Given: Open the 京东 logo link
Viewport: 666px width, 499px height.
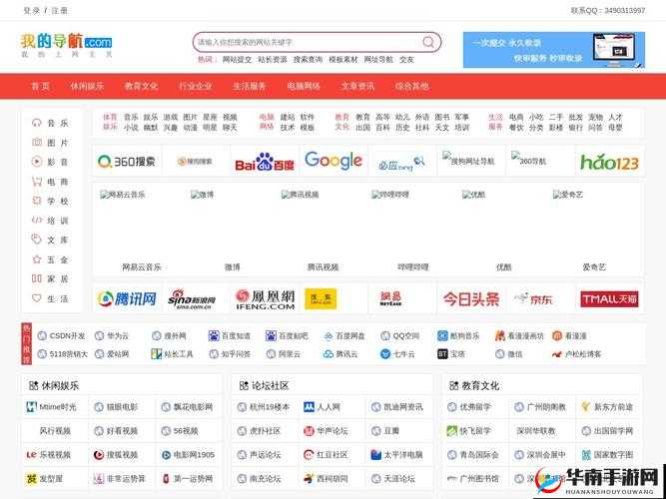Looking at the screenshot, I should click(533, 299).
